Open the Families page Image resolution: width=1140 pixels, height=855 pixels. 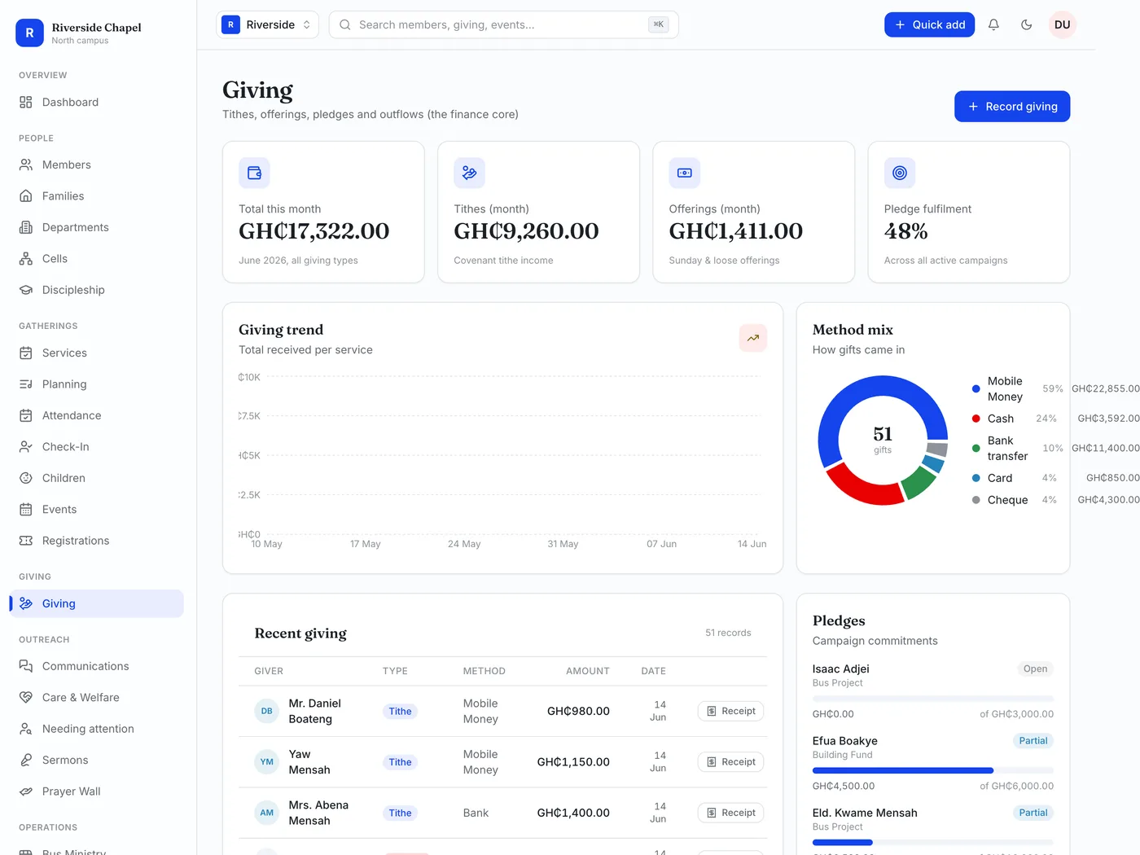click(x=96, y=196)
